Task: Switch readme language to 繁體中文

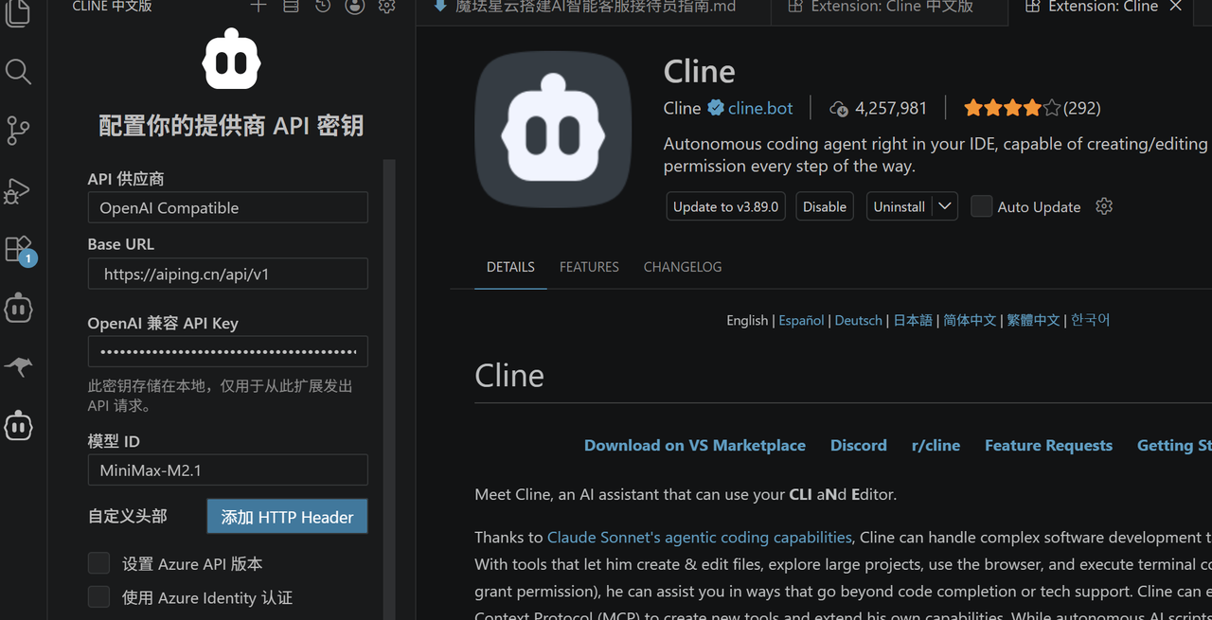Action: tap(1033, 320)
